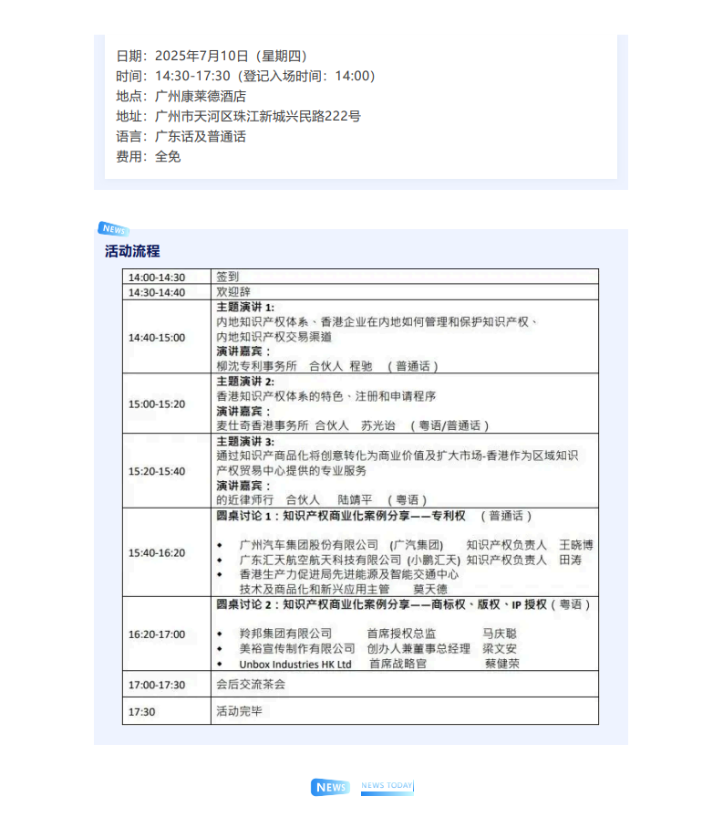Click the 15:40-16:20 time cell
This screenshot has width=723, height=828.
167,552
